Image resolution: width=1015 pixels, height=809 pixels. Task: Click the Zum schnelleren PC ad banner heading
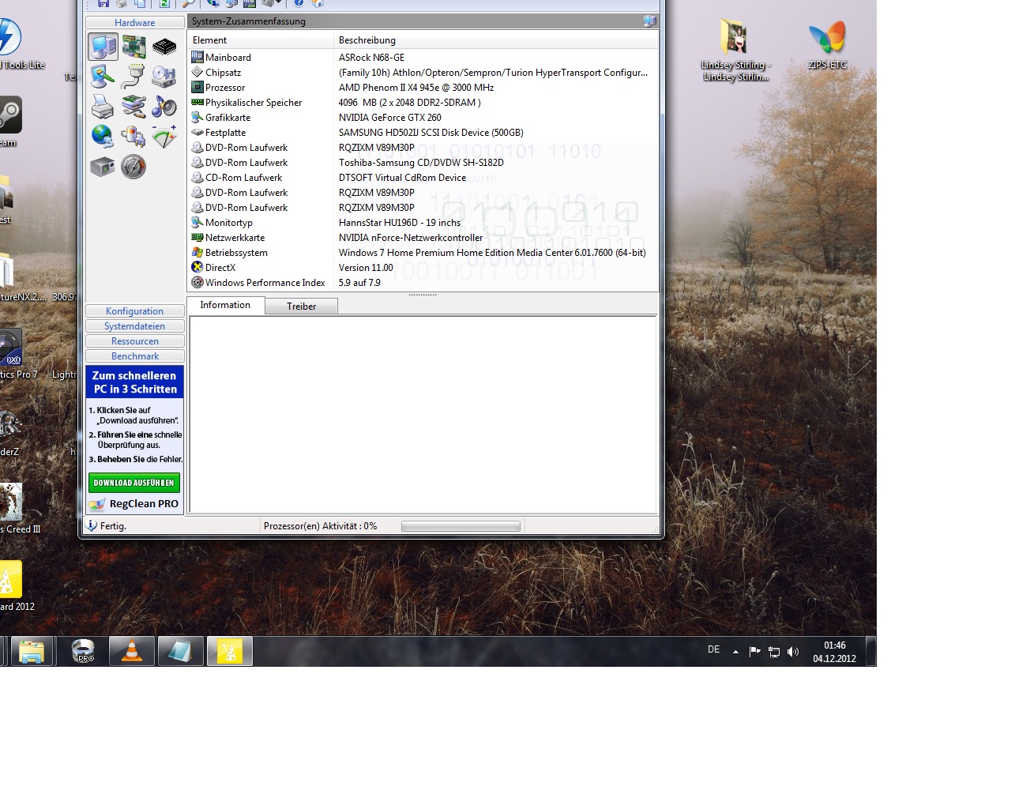click(x=134, y=382)
